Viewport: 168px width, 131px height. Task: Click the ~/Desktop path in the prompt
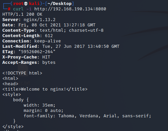click(60, 4)
